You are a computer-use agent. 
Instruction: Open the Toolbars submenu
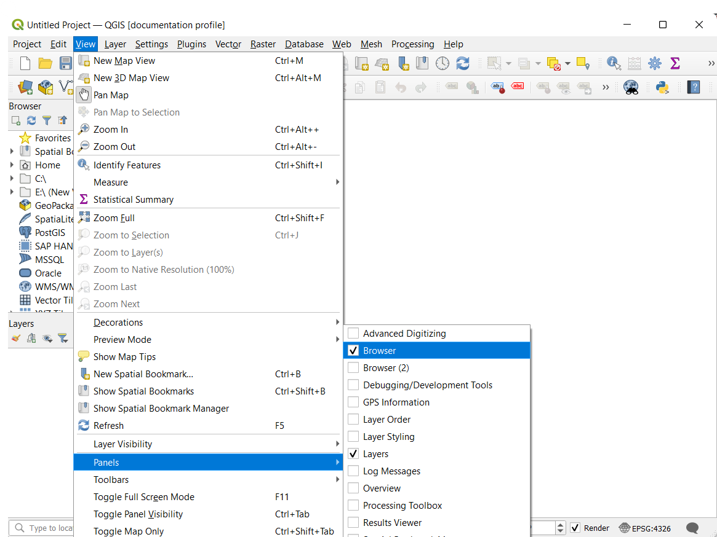tap(209, 479)
